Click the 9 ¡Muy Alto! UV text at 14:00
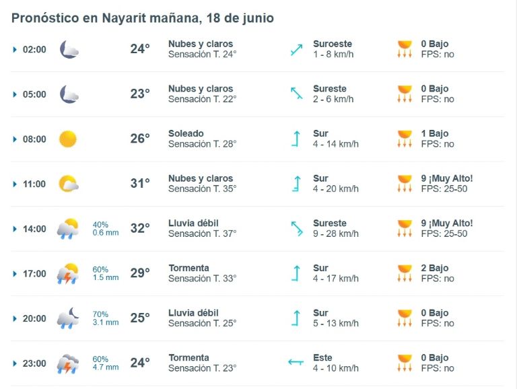517x389 pixels. click(447, 223)
